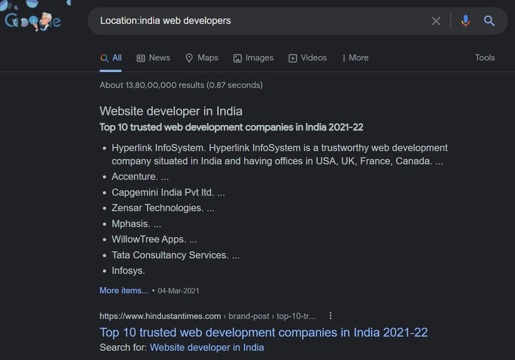
Task: Switch to the Images tab
Action: coord(253,58)
